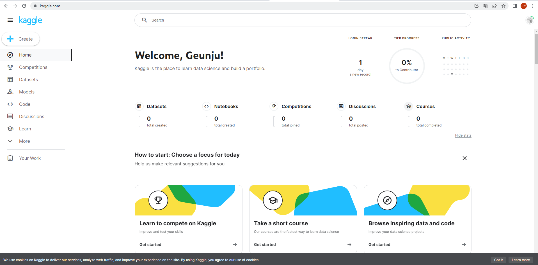Click the Notebooks stat heading
Image resolution: width=538 pixels, height=265 pixels.
[226, 106]
